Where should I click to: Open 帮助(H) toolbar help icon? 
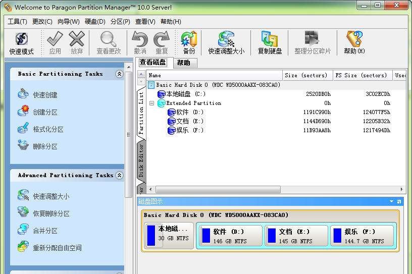(x=354, y=43)
